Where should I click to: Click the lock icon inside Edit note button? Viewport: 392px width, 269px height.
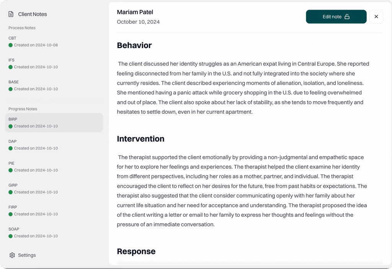348,16
